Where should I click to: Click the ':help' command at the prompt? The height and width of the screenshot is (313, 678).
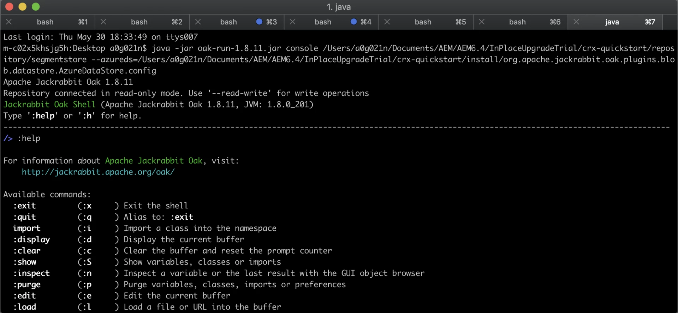(x=29, y=138)
